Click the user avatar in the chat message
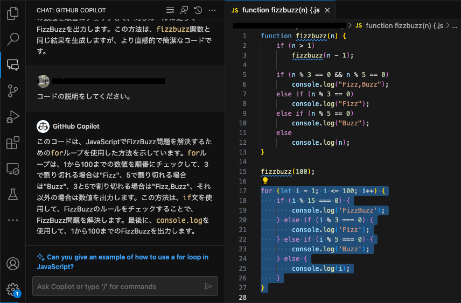 tap(43, 81)
